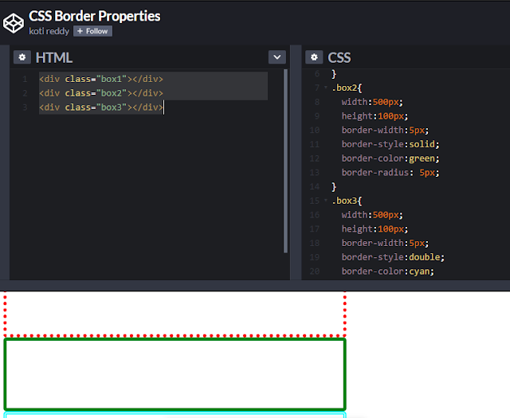Click the HTML panel title
Viewport: 510px width, 418px height.
(54, 57)
